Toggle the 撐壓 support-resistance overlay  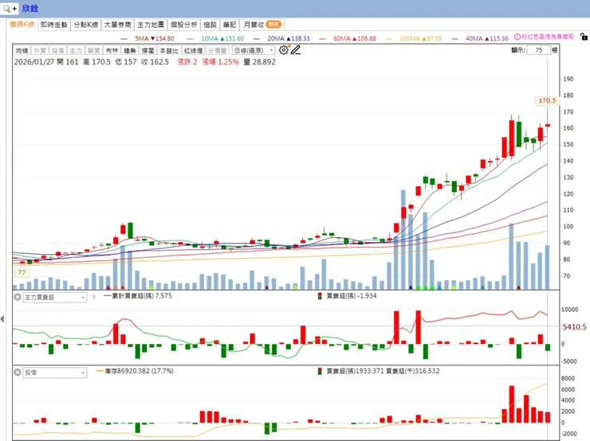pos(147,50)
